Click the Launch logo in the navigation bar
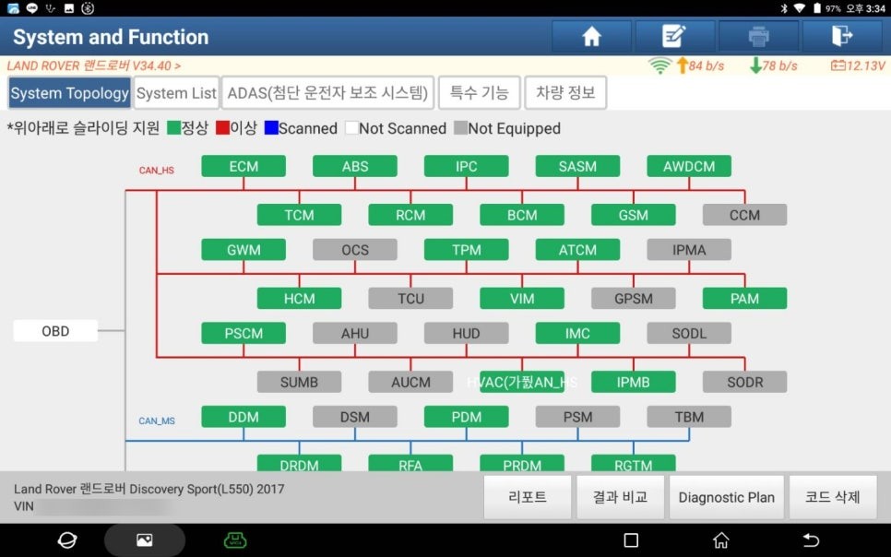The height and width of the screenshot is (557, 891). click(66, 539)
